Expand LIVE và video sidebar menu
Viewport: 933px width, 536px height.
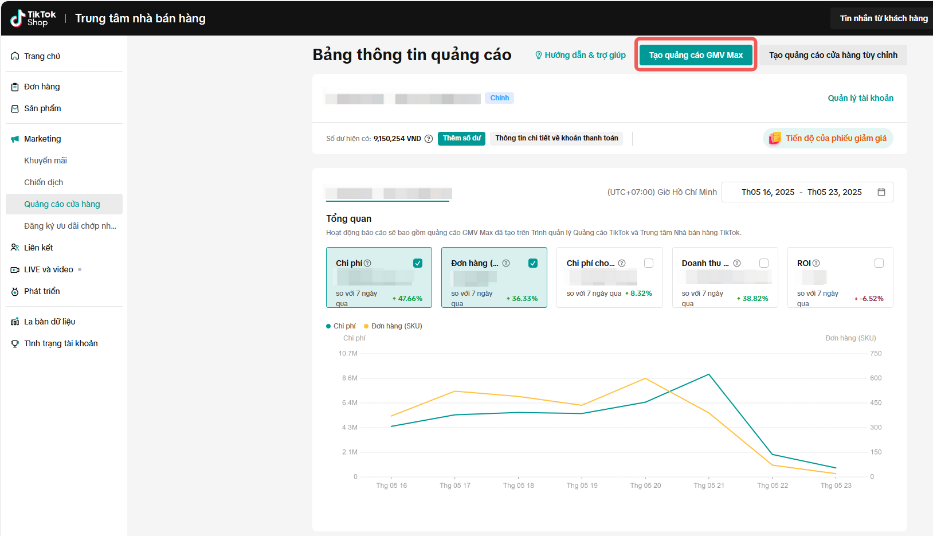49,269
